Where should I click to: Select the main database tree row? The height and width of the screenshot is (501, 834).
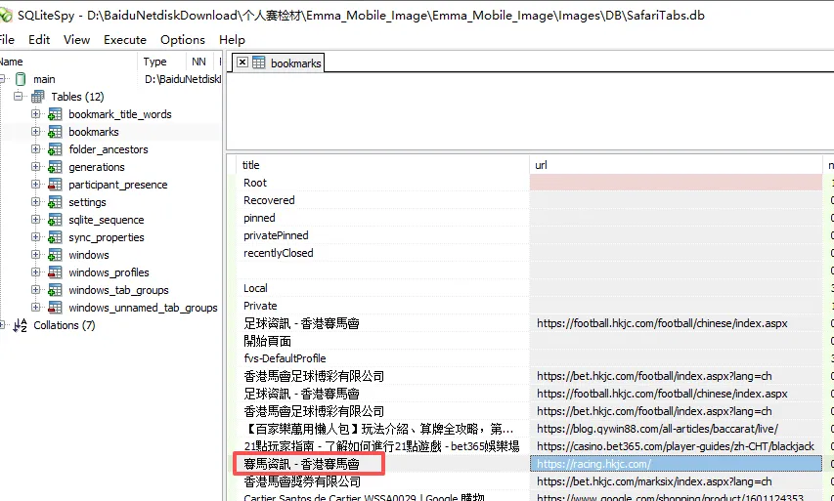110,79
